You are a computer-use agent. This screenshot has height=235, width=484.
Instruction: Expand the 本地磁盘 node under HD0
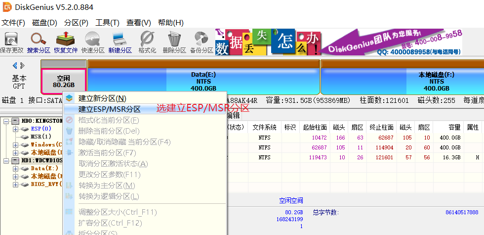point(15,153)
